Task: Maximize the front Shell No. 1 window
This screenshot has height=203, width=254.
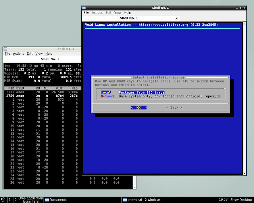Action: [241, 8]
